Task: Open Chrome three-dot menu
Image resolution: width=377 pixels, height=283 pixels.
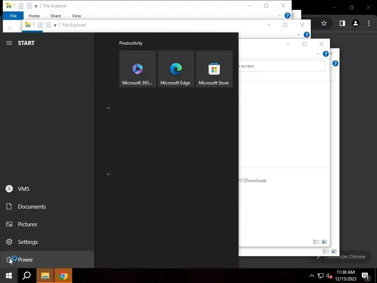Action: pos(369,23)
